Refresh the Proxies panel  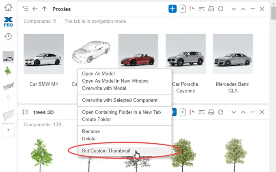(220, 9)
